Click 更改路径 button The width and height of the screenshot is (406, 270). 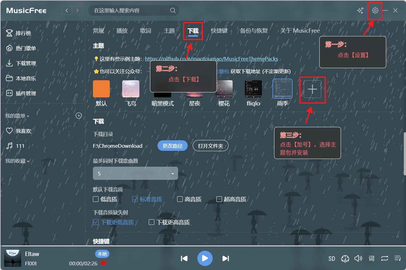pyautogui.click(x=172, y=146)
